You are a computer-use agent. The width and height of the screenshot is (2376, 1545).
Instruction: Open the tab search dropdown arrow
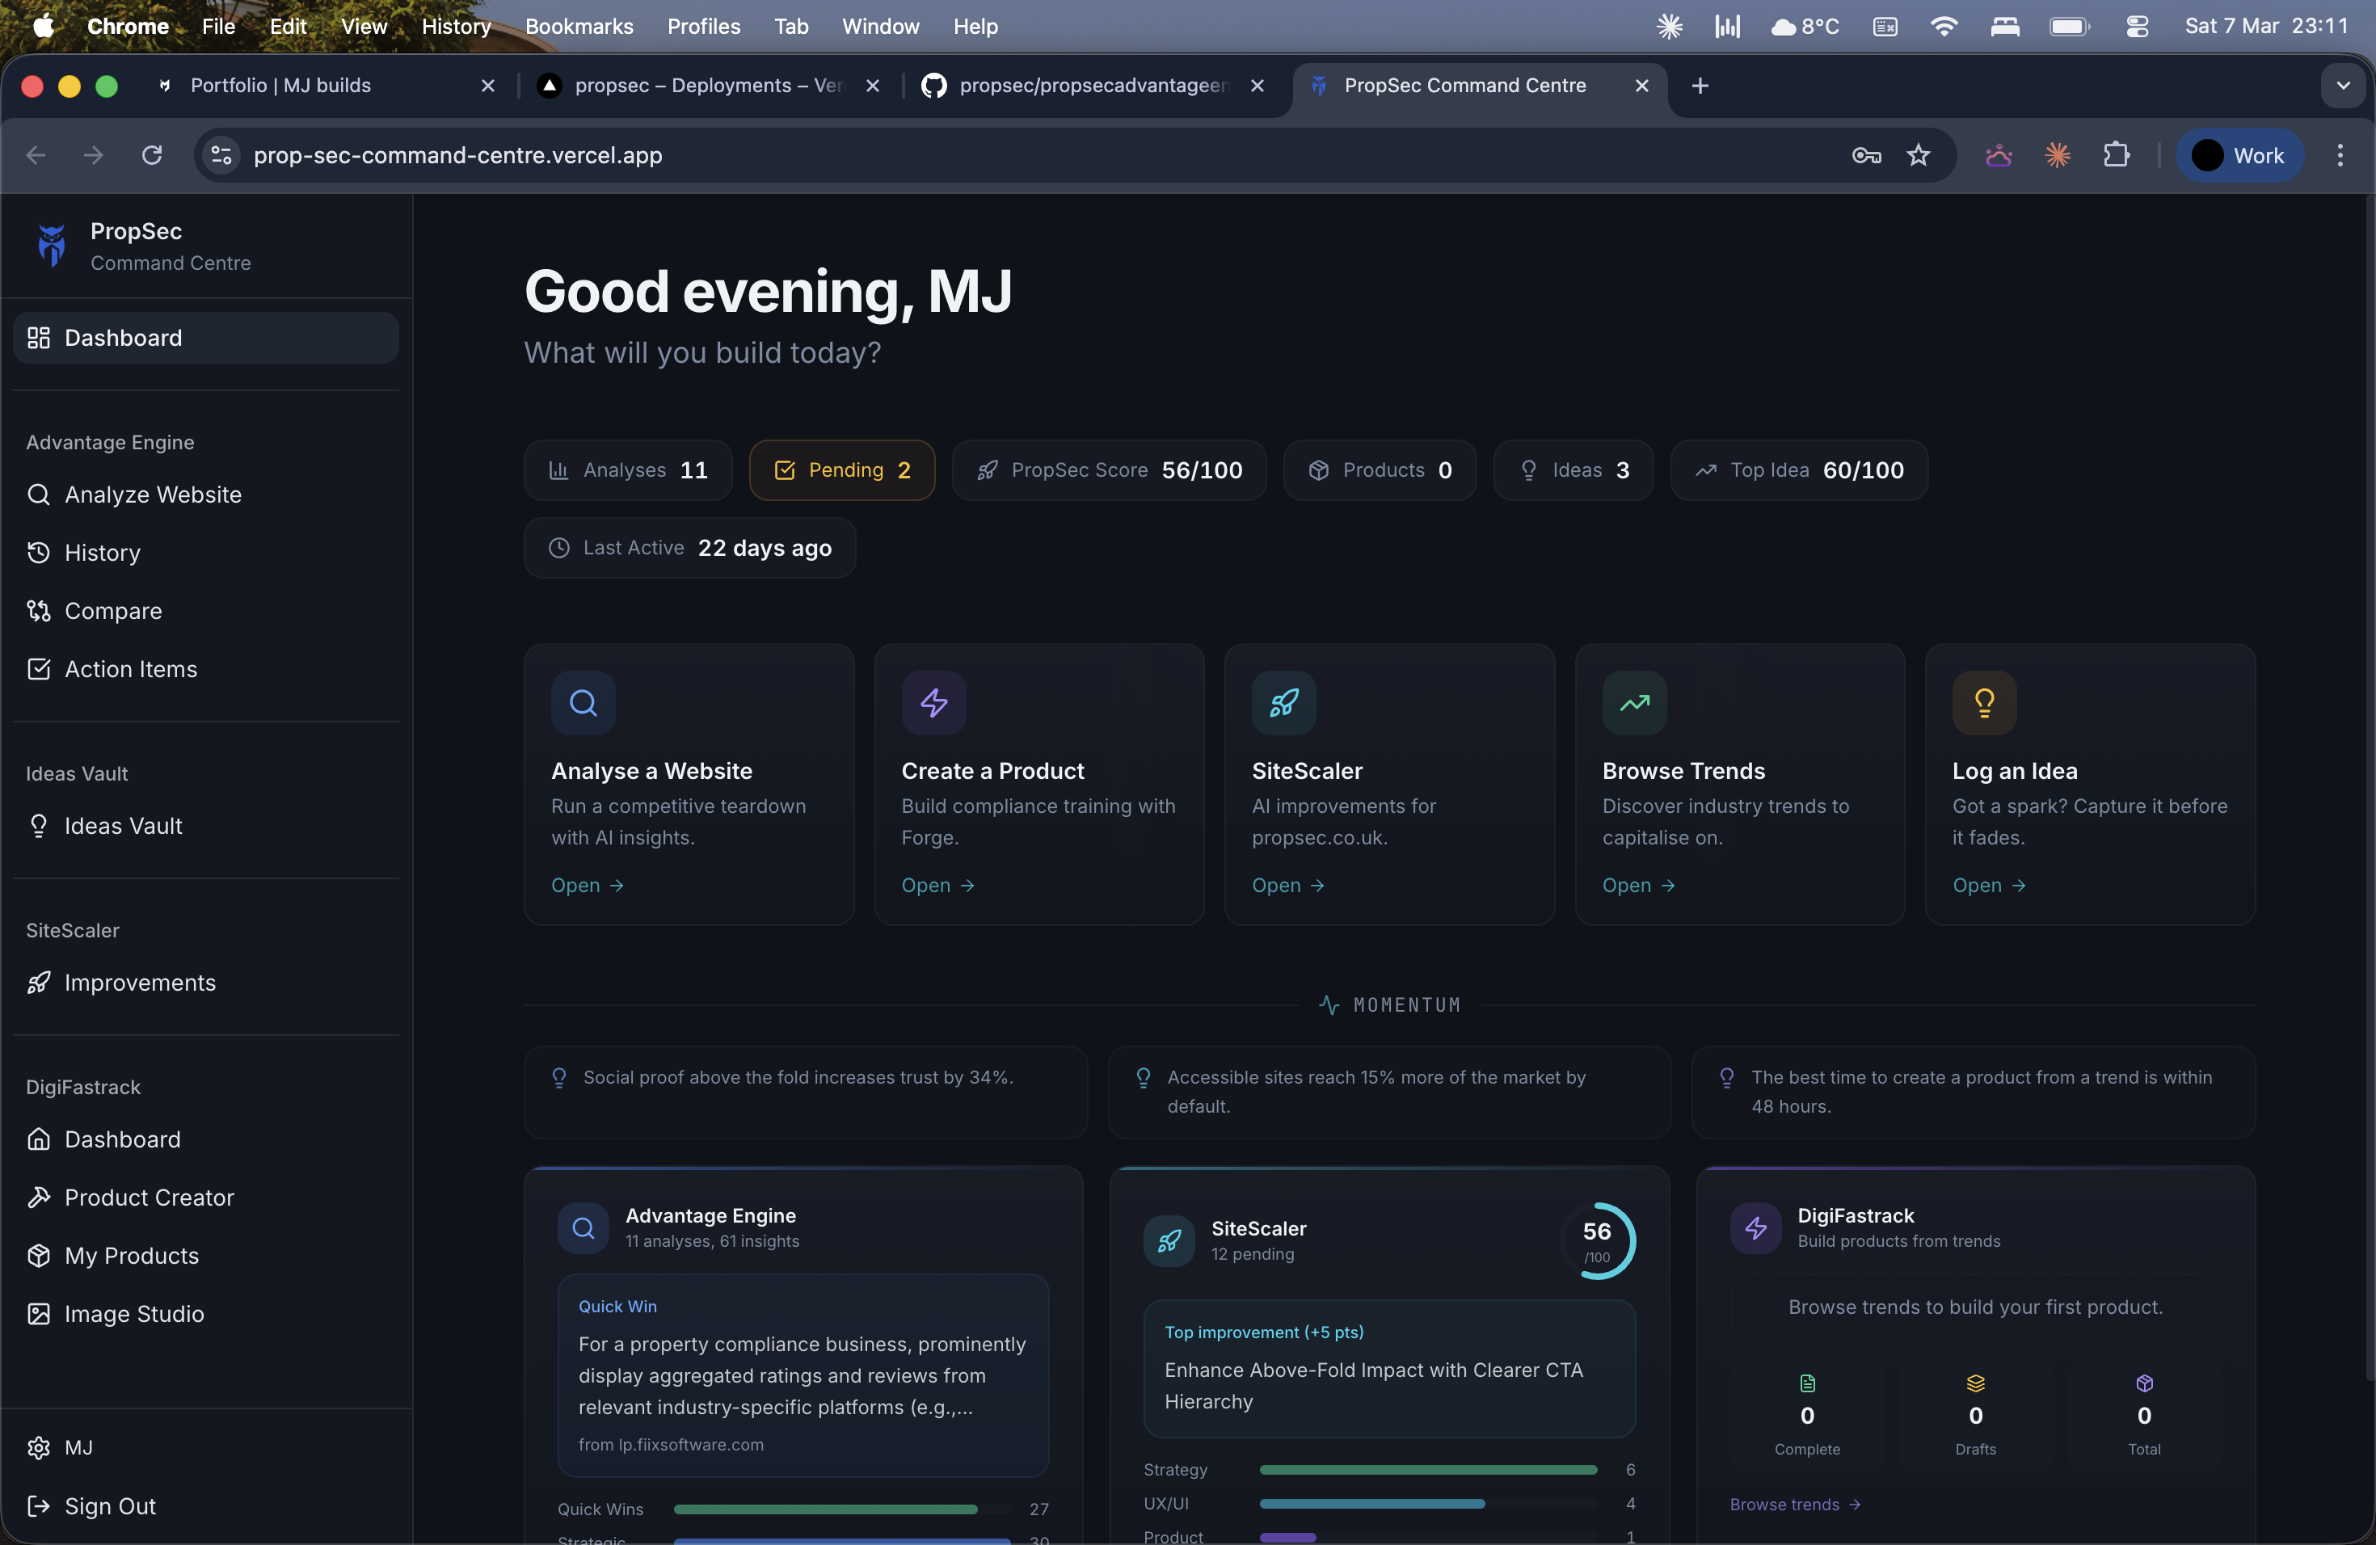pos(2342,86)
